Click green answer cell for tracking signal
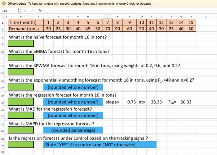217x155 pixels. (21, 144)
